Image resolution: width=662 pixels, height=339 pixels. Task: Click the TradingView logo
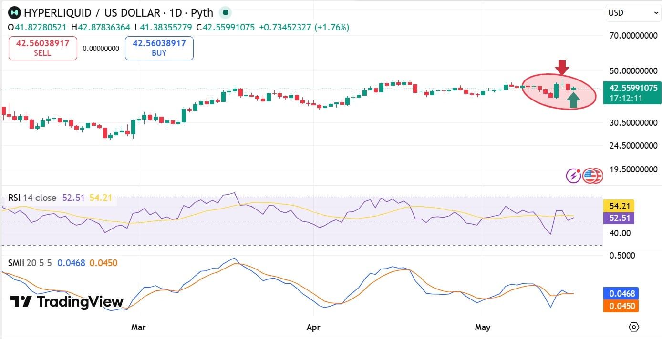(67, 301)
